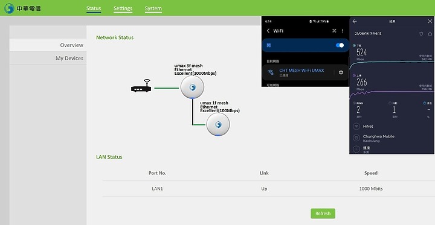Tap the Wi-Fi signal icon beside CHT MESH
The image size is (435, 225).
270,72
